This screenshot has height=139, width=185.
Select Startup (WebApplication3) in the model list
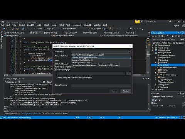(x=101, y=63)
